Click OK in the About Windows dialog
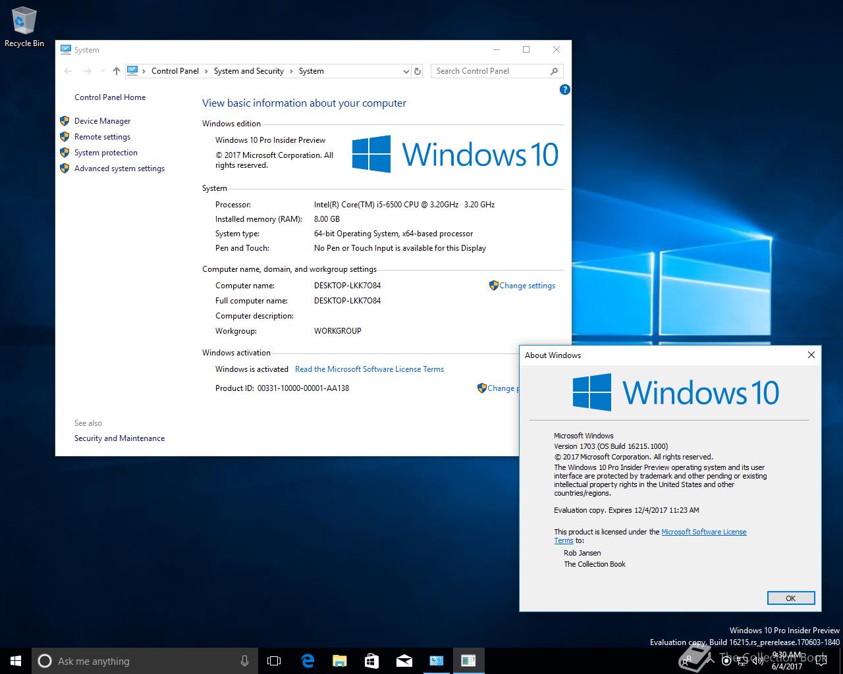843x674 pixels. (791, 598)
